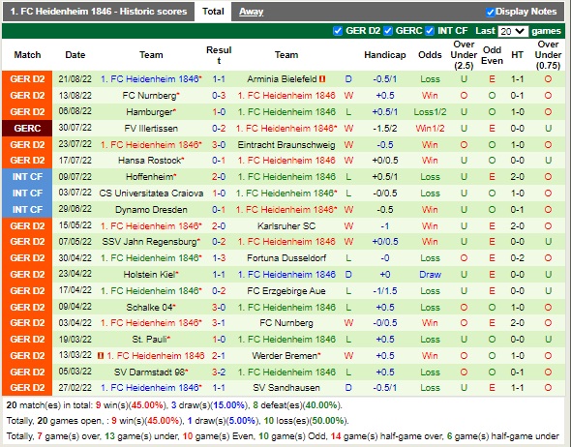Viewport: 571px width, 447px height.
Task: Click the GER D2 label for 21/08/22 match
Action: click(27, 79)
